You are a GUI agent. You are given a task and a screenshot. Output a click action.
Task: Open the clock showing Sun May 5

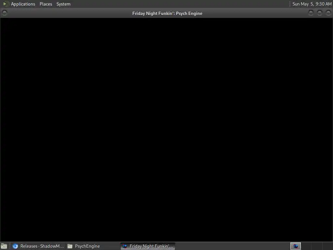pos(312,4)
